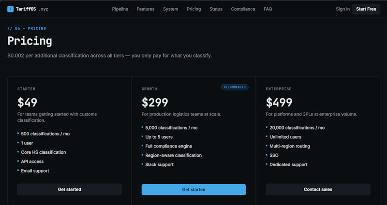387x205 pixels.
Task: Click 'Multi-region routing' feature
Action: [290, 146]
